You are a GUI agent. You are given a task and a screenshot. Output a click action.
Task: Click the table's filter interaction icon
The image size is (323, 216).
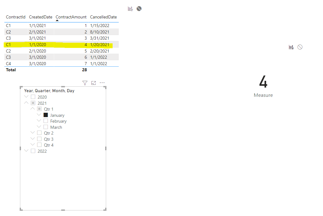(130, 9)
